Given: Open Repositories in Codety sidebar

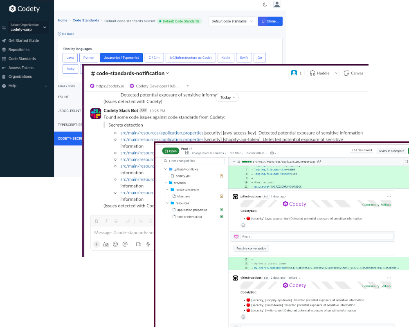Looking at the screenshot, I should 19,49.
